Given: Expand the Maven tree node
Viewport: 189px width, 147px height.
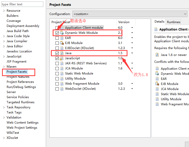Looking at the screenshot, I should (4, 67).
